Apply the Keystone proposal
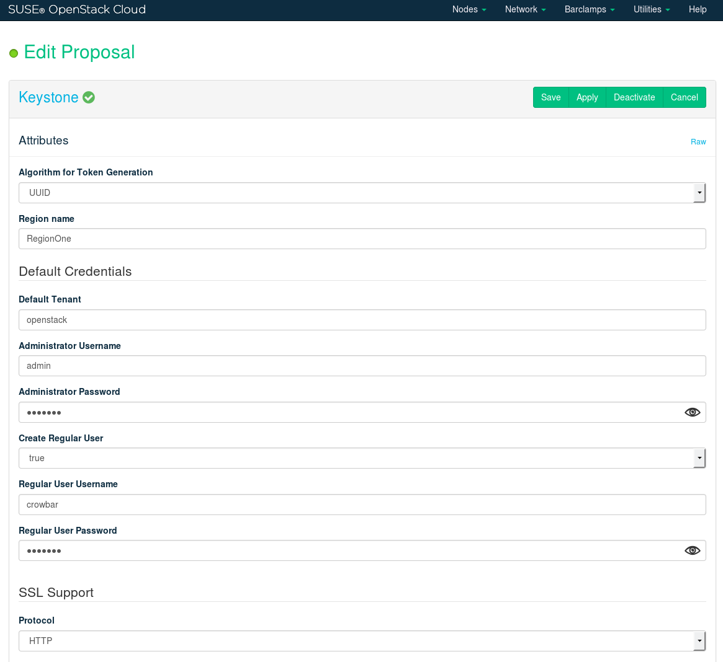 tap(587, 97)
